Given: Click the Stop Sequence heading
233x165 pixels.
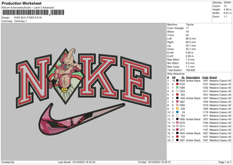Looking at the screenshot, I should pos(176,74).
